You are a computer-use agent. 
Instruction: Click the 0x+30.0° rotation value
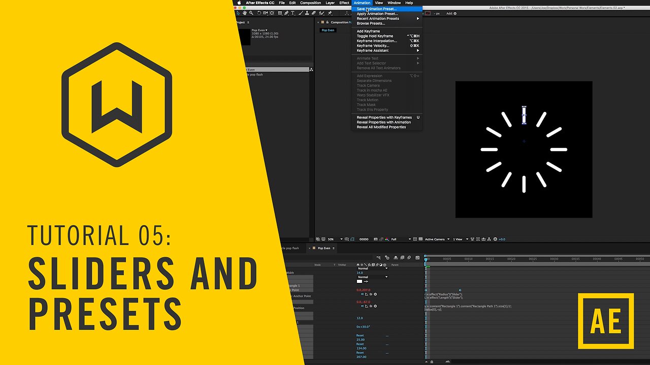(363, 327)
